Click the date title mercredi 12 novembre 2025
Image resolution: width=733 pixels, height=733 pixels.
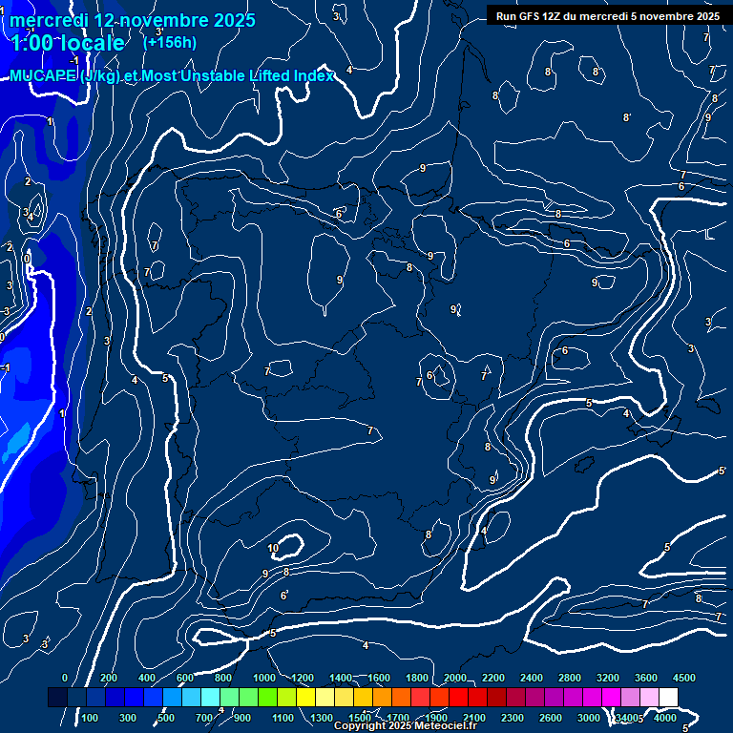pos(134,20)
